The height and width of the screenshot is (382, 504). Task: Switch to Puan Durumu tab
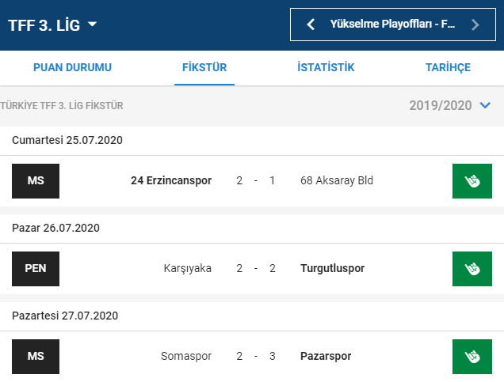point(72,67)
